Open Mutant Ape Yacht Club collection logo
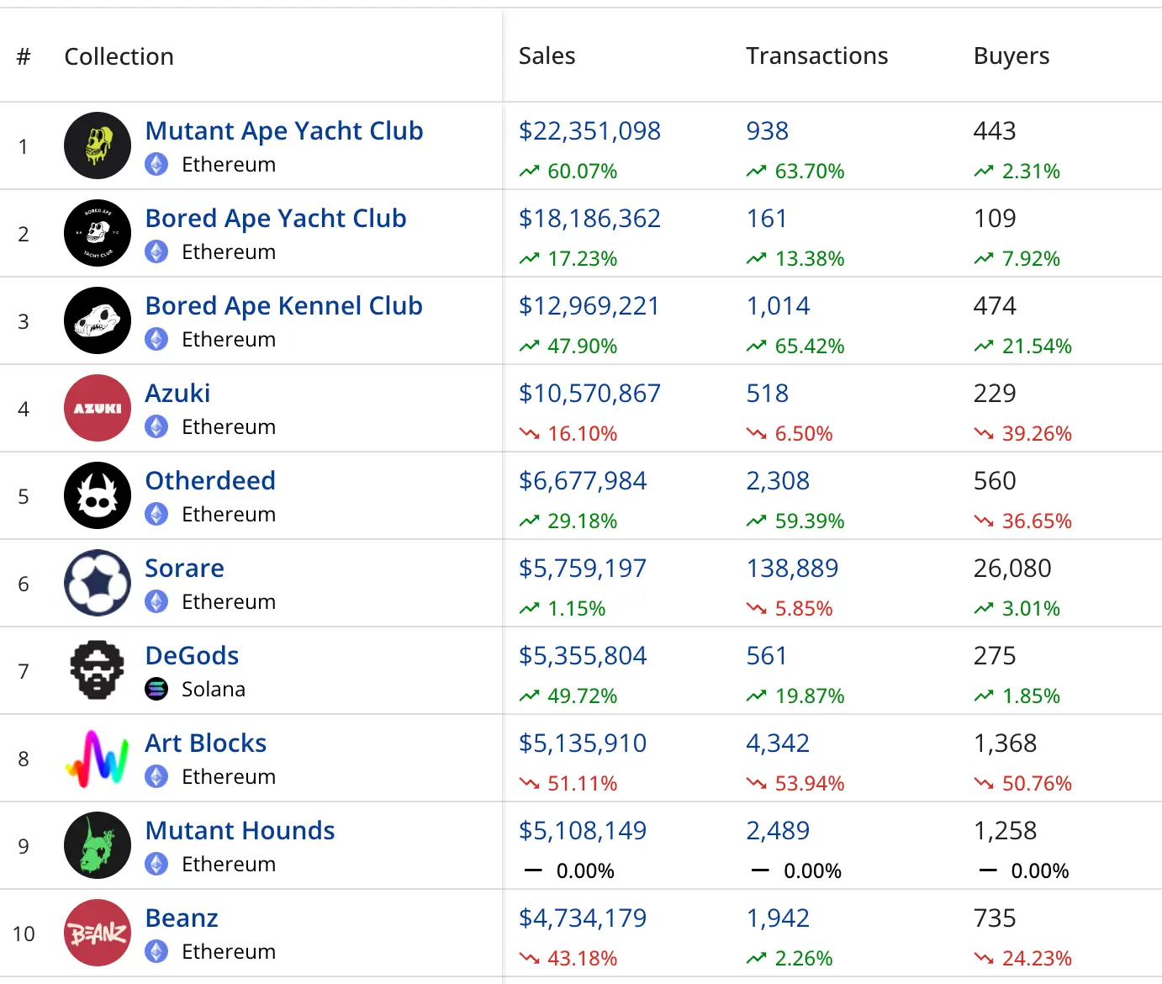This screenshot has height=984, width=1162. [98, 145]
